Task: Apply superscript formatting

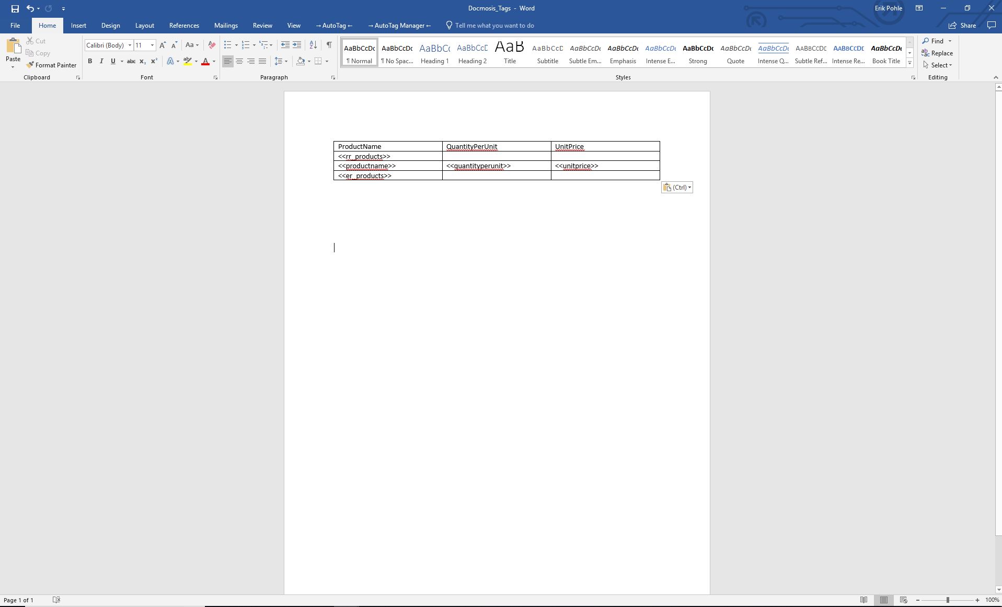Action: [154, 62]
